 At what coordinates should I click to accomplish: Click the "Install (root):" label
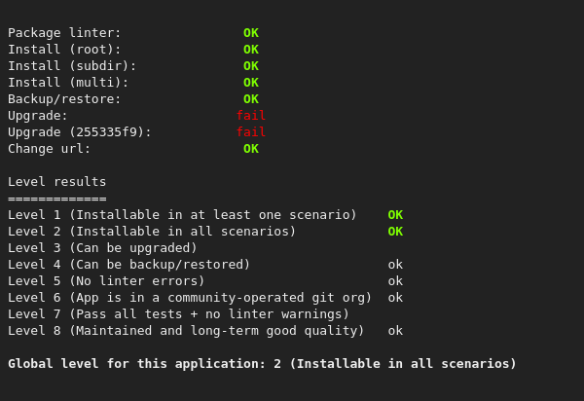[64, 50]
